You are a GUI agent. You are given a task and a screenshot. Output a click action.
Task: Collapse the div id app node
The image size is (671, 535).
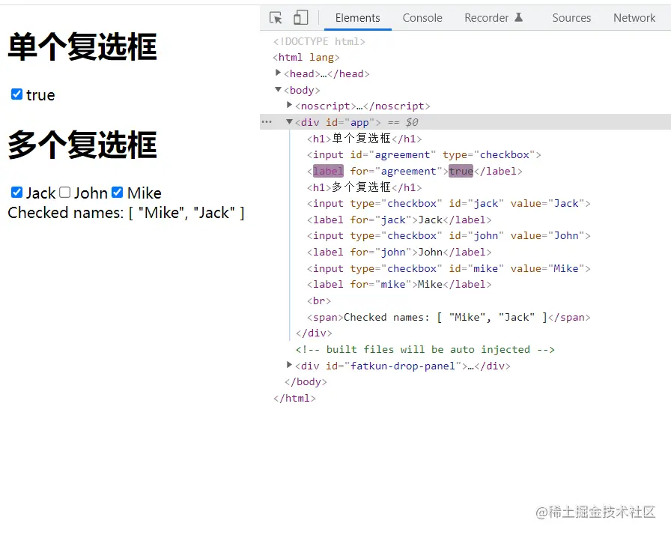click(x=289, y=122)
